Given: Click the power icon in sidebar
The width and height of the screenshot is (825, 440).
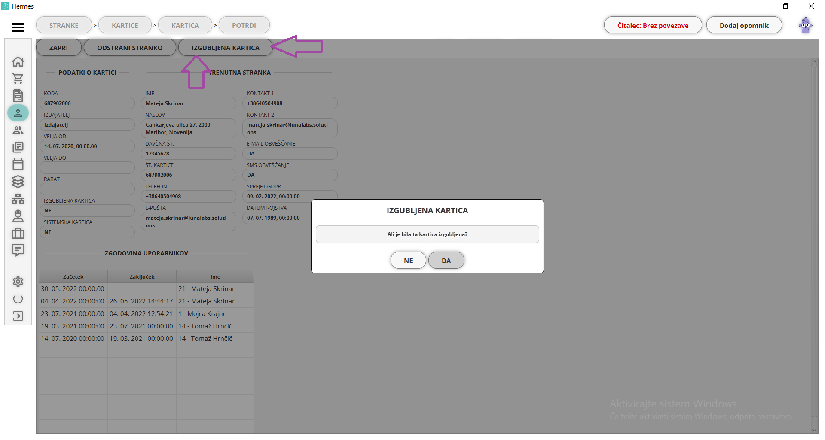Looking at the screenshot, I should coord(18,299).
